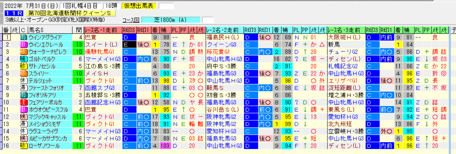The width and height of the screenshot is (456, 154).
Task: Click the 掛 icon beside ホウオウピースフル
Action: tap(24, 110)
